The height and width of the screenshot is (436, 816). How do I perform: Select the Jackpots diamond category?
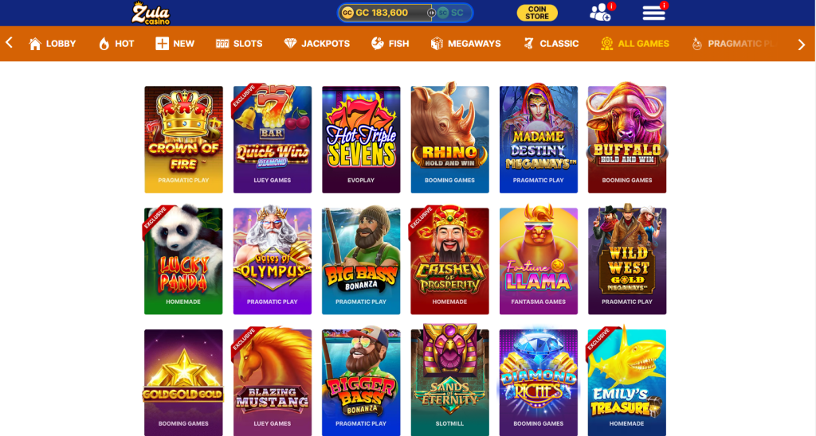[x=317, y=44]
